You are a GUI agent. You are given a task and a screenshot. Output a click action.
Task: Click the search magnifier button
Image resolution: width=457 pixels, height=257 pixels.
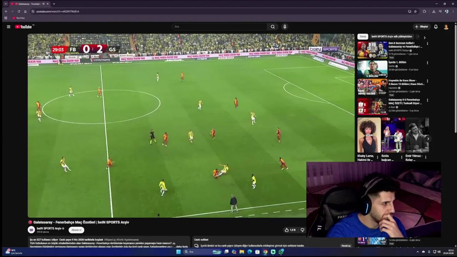click(273, 27)
